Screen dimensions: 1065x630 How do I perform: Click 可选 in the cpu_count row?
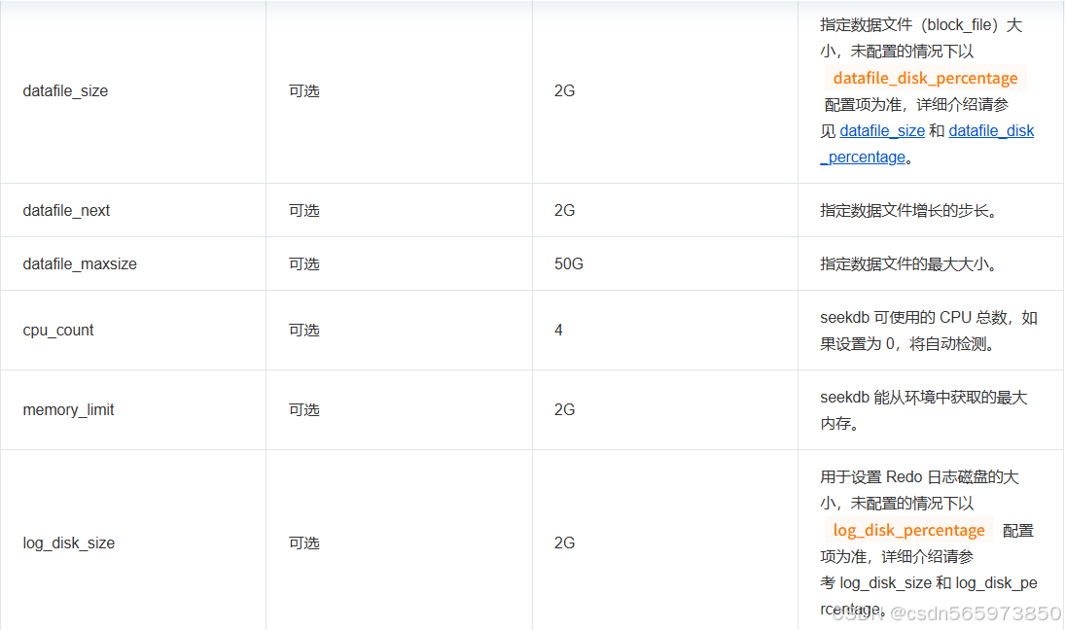(x=304, y=330)
